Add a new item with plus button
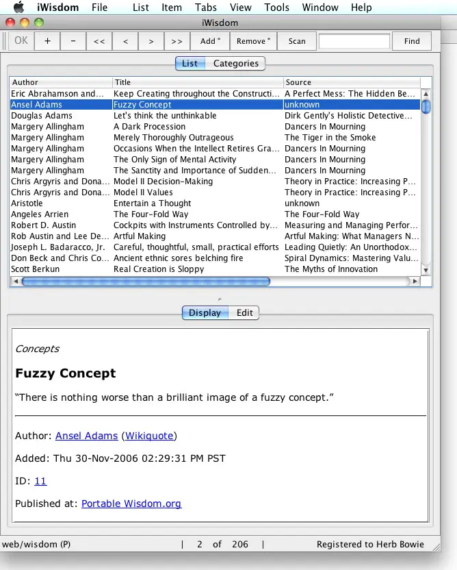The height and width of the screenshot is (570, 457). pos(47,40)
